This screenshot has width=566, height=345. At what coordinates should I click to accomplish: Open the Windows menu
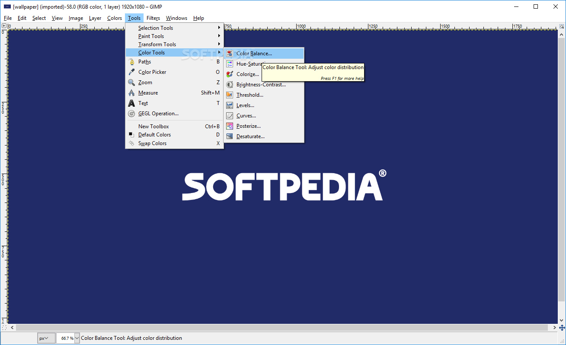(176, 18)
